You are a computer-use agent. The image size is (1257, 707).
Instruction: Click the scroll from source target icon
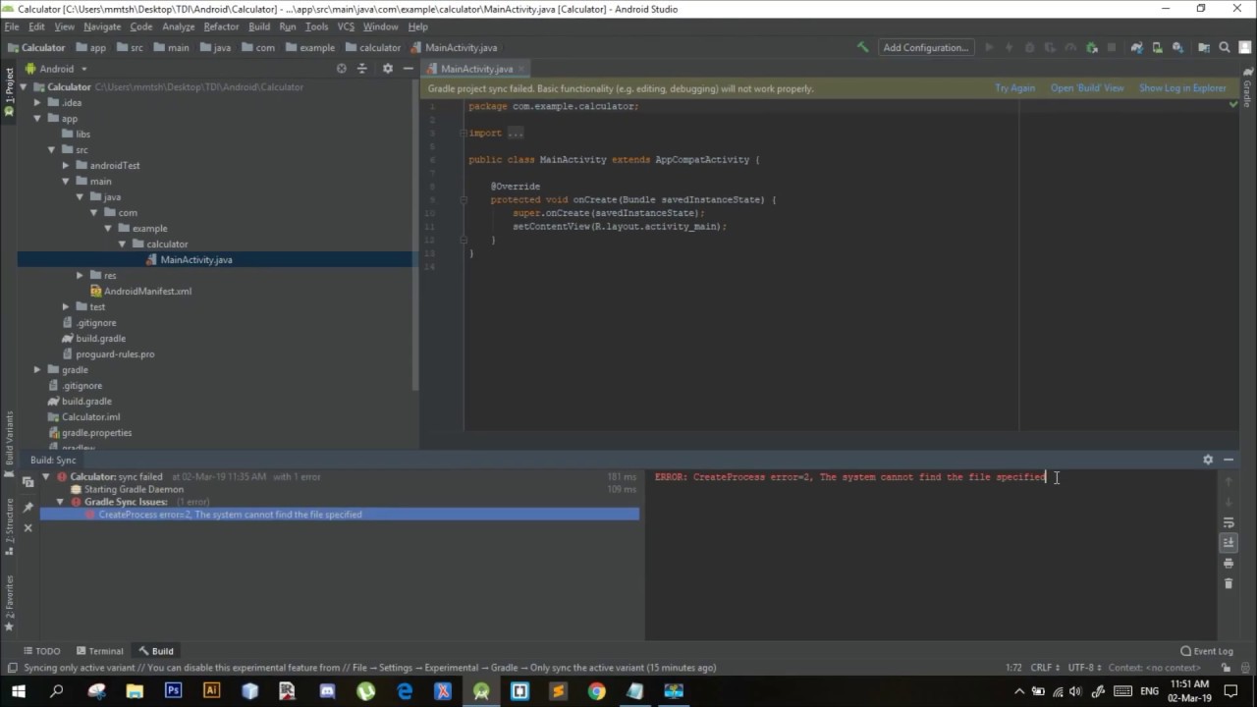pyautogui.click(x=342, y=69)
